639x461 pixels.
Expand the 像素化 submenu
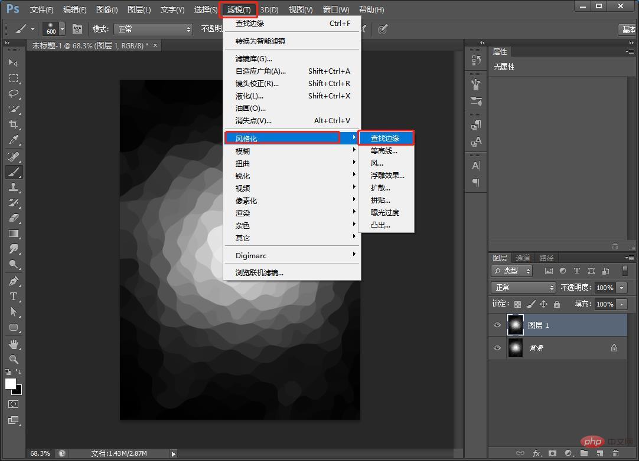(292, 200)
